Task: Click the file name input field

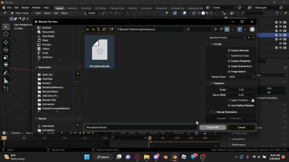Action: [141, 127]
